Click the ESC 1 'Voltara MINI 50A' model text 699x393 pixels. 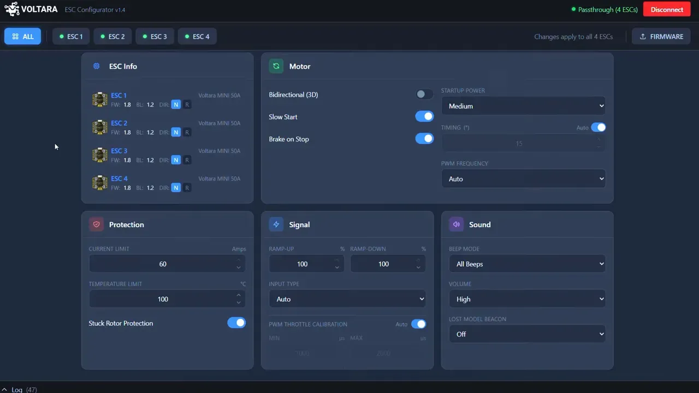(x=219, y=96)
